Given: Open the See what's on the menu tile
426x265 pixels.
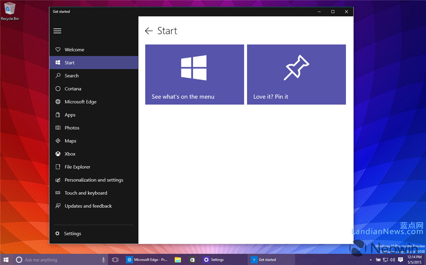Looking at the screenshot, I should 194,74.
